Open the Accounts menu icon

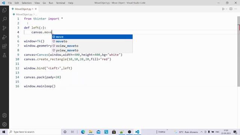click(x=4, y=115)
